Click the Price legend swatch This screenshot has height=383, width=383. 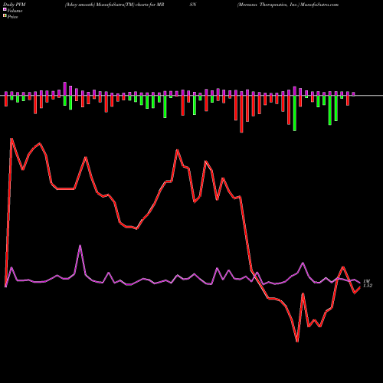[x=5, y=16]
